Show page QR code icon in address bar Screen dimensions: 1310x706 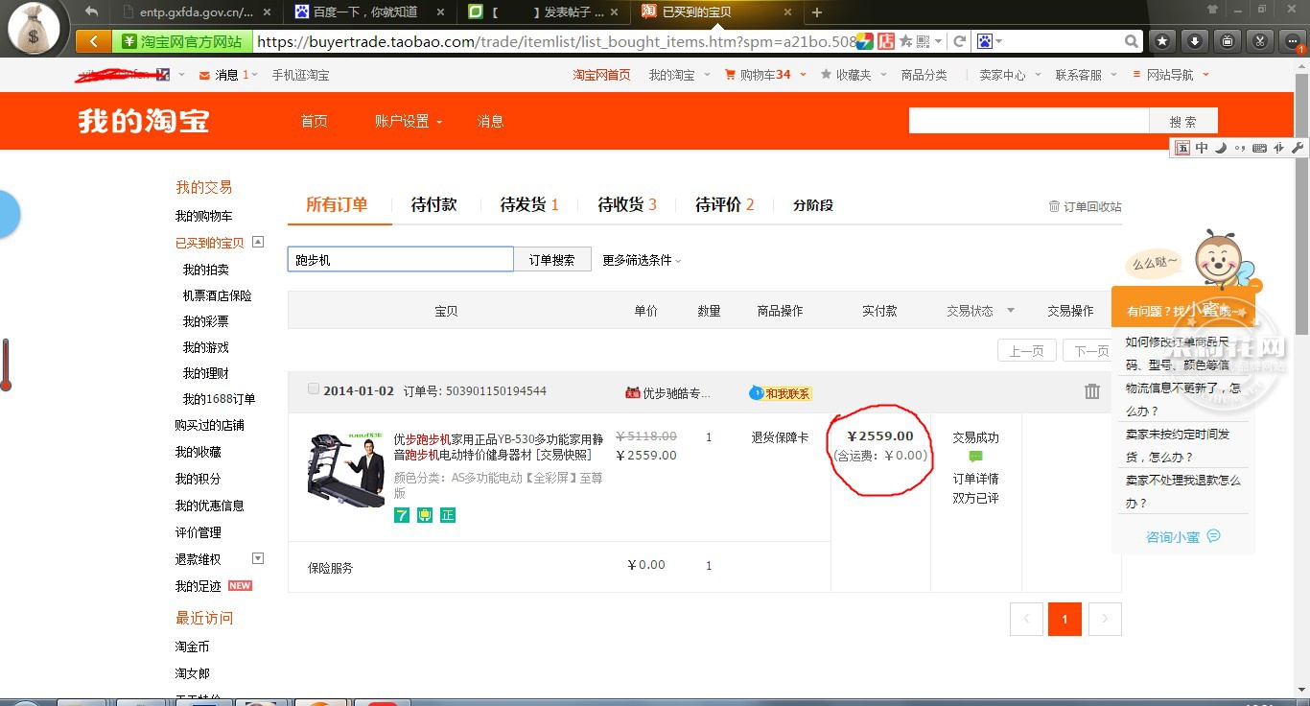coord(923,41)
